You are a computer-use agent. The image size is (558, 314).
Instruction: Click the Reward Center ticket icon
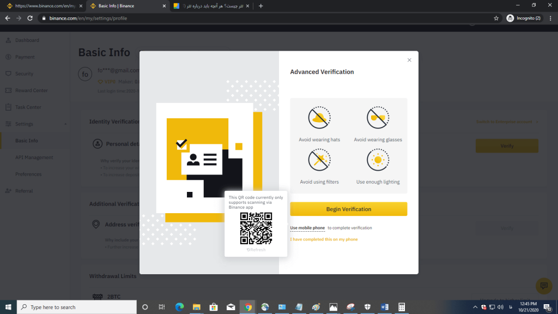pyautogui.click(x=8, y=90)
